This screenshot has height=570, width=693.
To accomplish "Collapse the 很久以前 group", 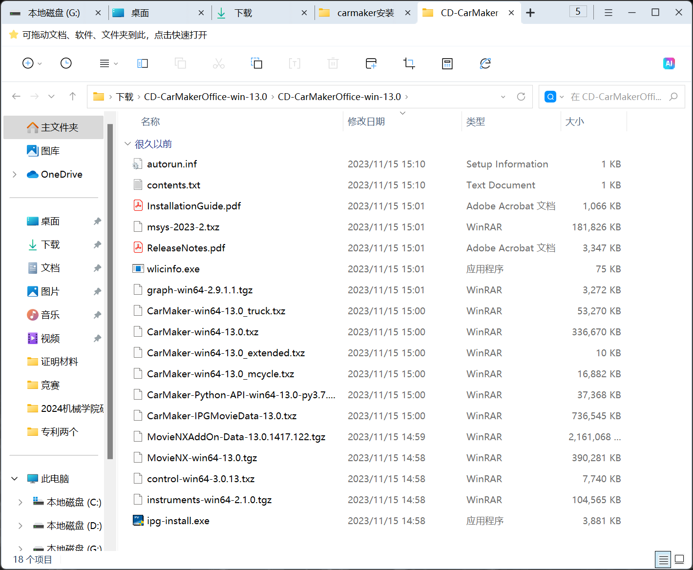I will pos(127,144).
